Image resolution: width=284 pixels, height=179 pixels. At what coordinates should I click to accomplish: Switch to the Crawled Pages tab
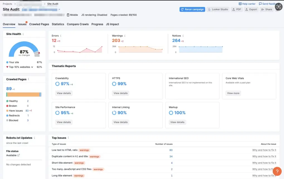pos(39,24)
